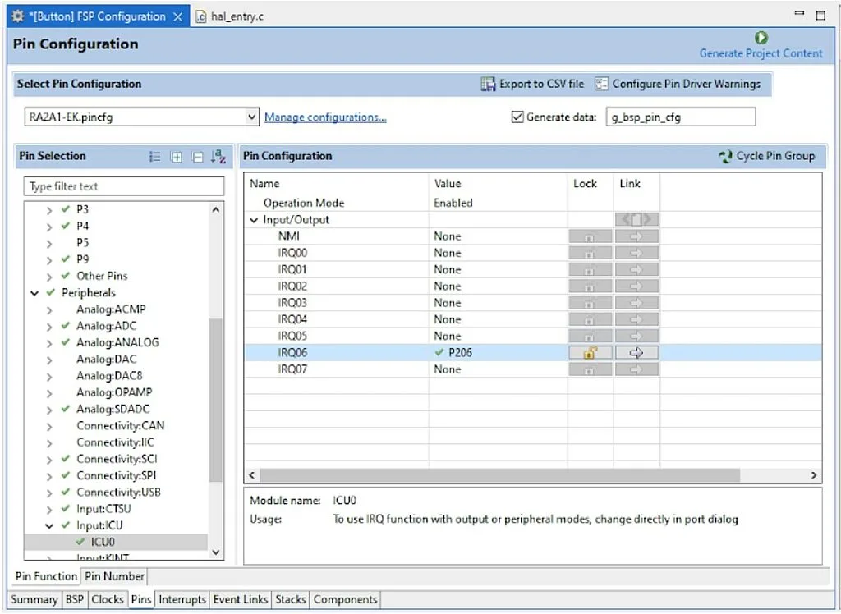Click Export to CSV file icon

pyautogui.click(x=489, y=84)
